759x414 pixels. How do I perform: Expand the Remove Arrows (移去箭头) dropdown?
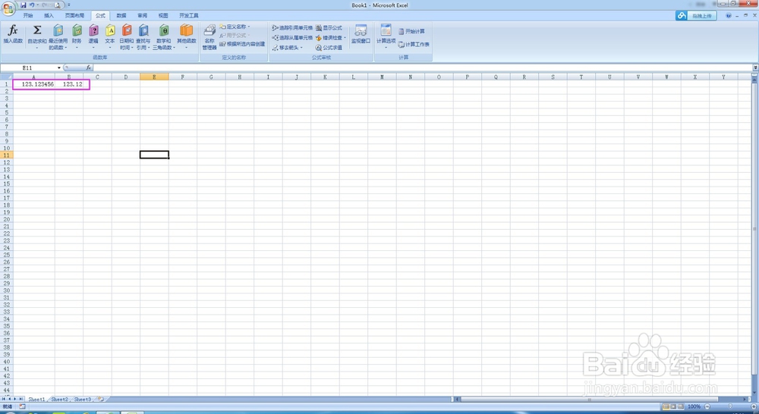coord(301,48)
